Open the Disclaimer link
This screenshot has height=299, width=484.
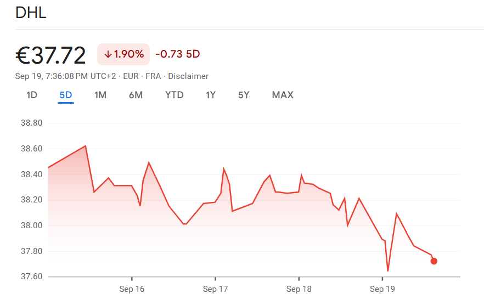[x=188, y=76]
